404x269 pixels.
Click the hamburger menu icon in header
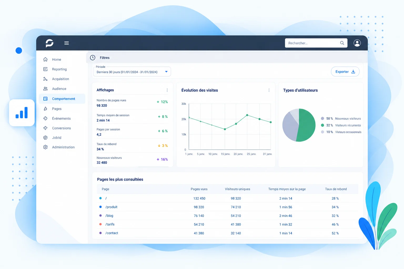67,43
